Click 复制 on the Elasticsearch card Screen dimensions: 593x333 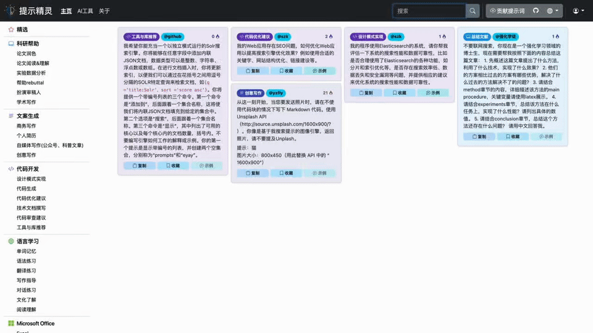[366, 92]
